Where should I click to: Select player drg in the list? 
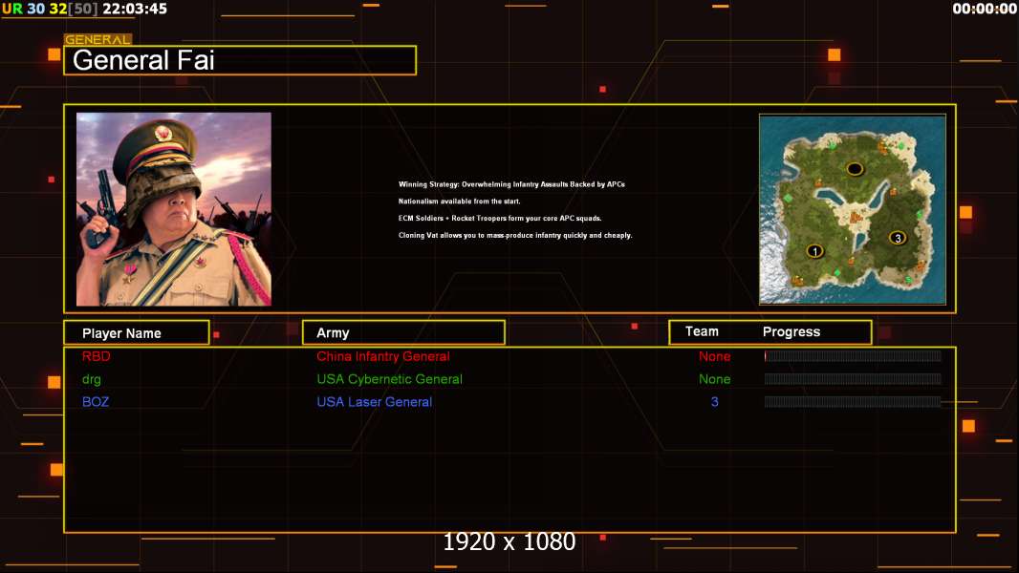tap(92, 379)
